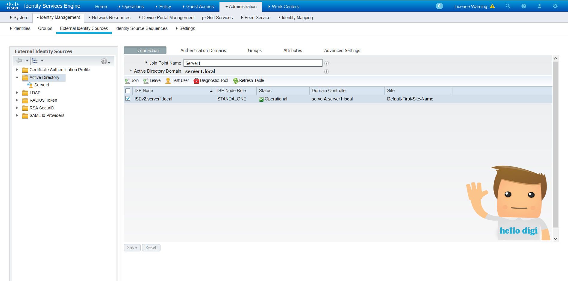Click the Active Directory Domain info icon
Image resolution: width=568 pixels, height=281 pixels.
(x=326, y=71)
